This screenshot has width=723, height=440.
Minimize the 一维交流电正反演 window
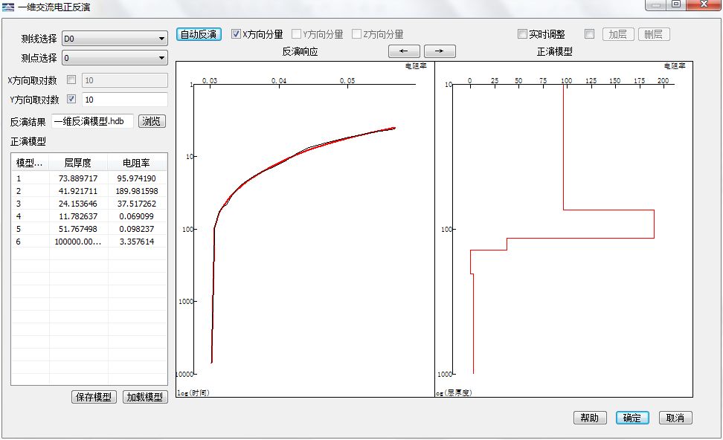[655, 4]
